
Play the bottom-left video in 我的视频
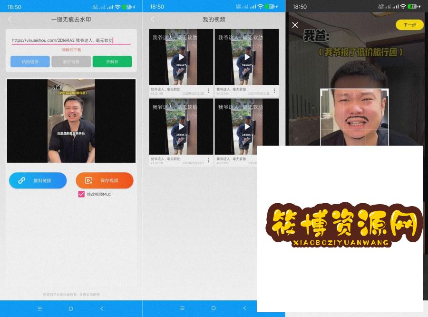click(x=181, y=127)
